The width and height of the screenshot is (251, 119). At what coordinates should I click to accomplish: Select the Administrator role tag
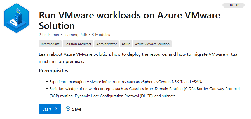(x=106, y=44)
